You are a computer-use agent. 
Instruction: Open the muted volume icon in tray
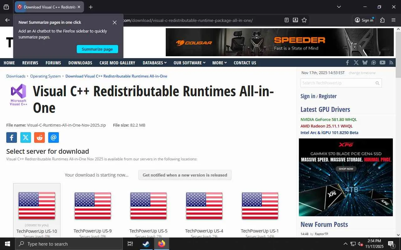click(360, 244)
